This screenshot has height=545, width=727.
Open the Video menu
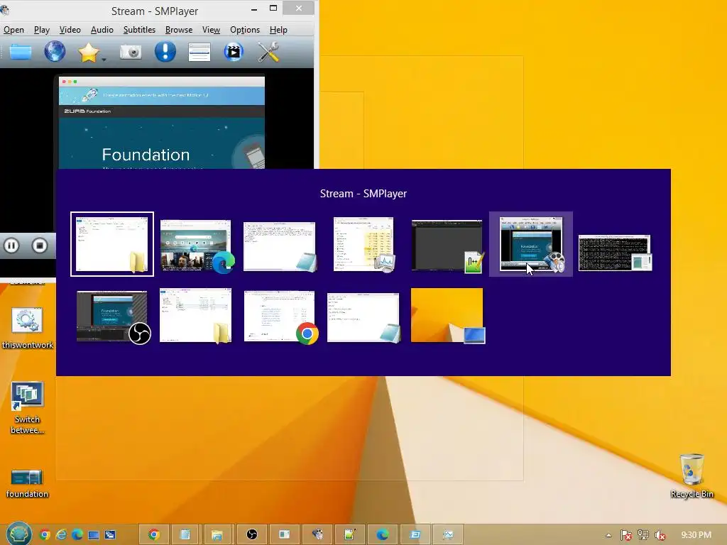click(x=70, y=30)
